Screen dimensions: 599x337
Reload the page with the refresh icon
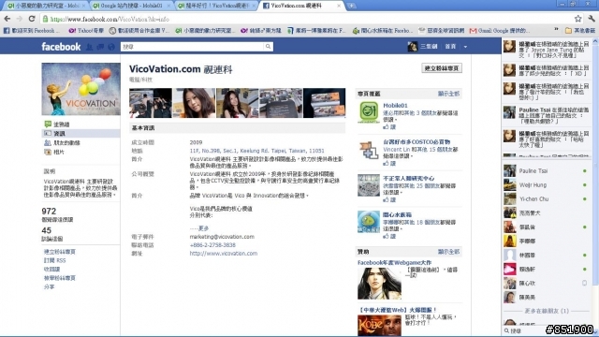point(32,19)
